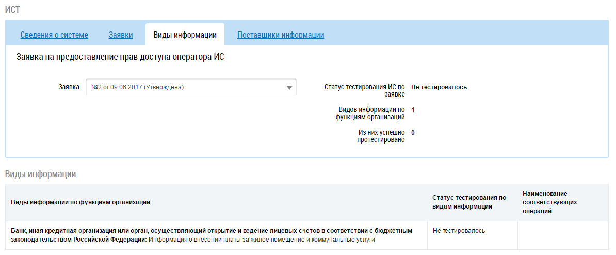Select the "Банк, иная кредитная организация" table row
Viewport: 616px width, 255px height.
pos(212,235)
